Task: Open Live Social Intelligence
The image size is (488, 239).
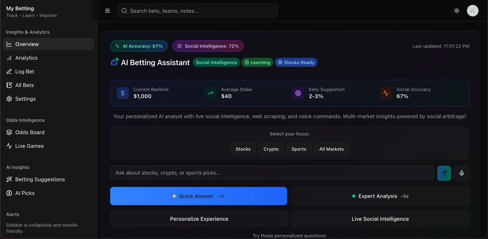Action: (380, 219)
